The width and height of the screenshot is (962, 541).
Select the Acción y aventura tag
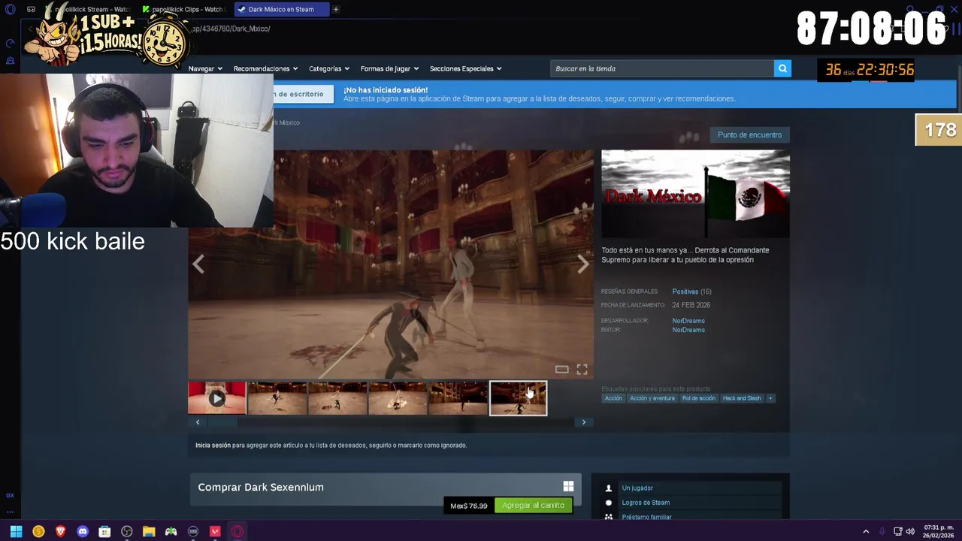point(652,398)
